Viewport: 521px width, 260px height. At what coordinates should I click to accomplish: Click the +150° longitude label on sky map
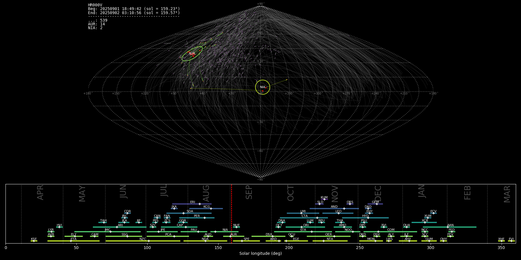(116, 94)
